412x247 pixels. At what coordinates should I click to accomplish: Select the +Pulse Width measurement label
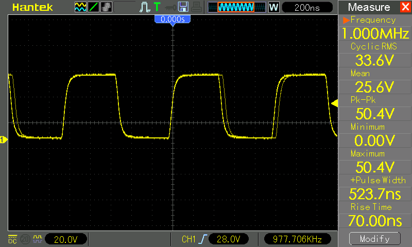point(378,180)
